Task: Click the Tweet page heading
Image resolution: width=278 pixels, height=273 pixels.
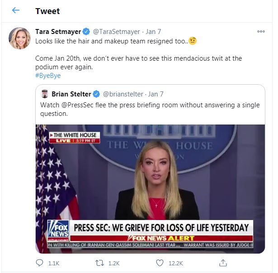Action: point(47,11)
